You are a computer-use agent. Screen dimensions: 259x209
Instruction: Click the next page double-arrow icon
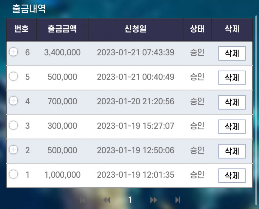pyautogui.click(x=154, y=200)
